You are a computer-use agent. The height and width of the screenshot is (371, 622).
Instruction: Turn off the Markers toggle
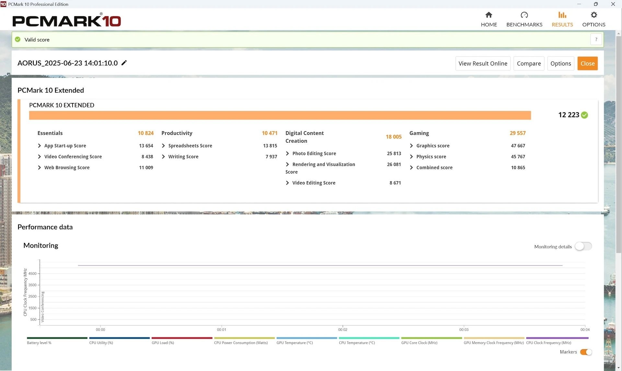click(586, 352)
